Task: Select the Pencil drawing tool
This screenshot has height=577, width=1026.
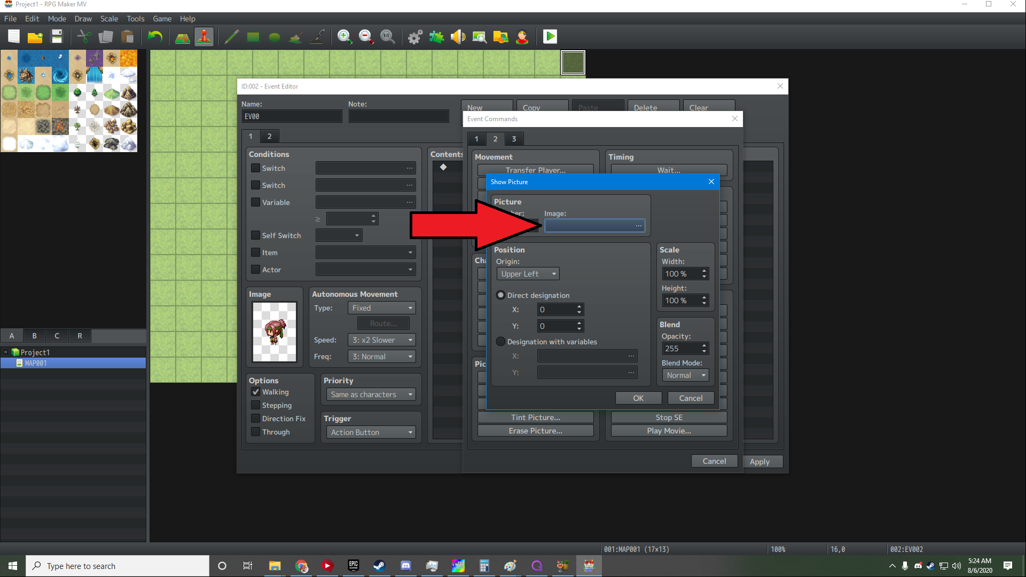Action: click(231, 36)
